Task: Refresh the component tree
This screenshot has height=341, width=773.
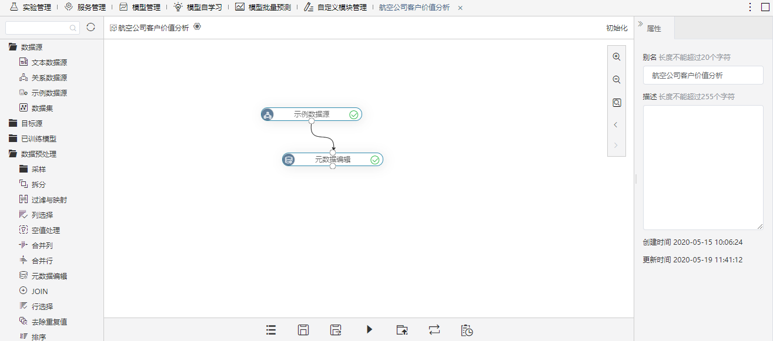Action: [x=91, y=27]
